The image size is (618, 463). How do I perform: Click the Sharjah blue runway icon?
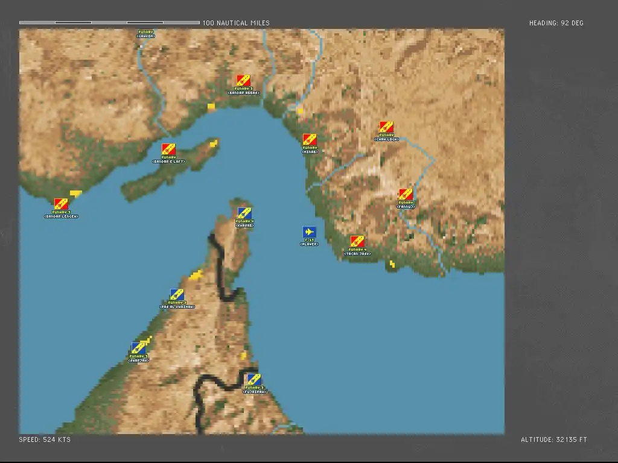138,348
